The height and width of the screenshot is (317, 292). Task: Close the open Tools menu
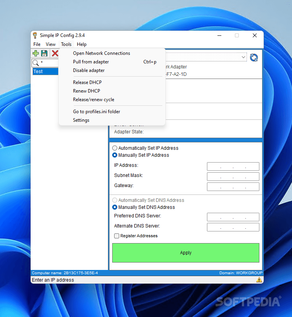[66, 44]
